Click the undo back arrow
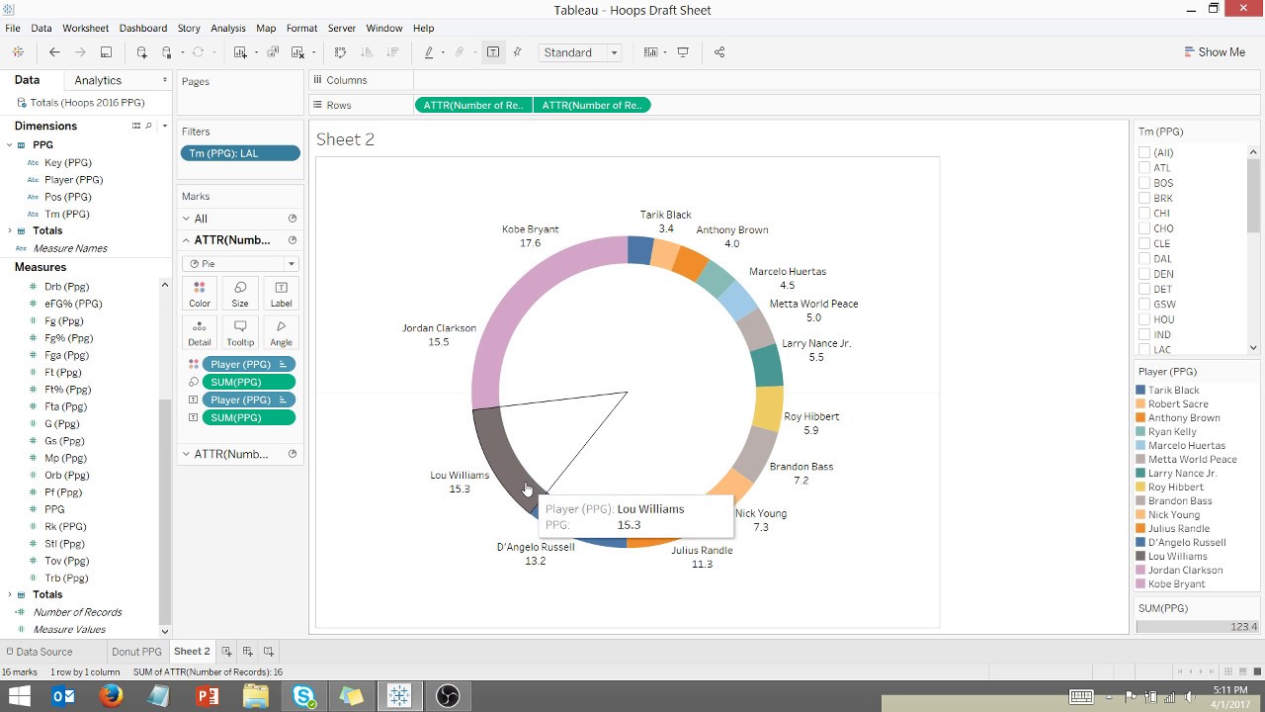This screenshot has height=712, width=1265. [54, 52]
